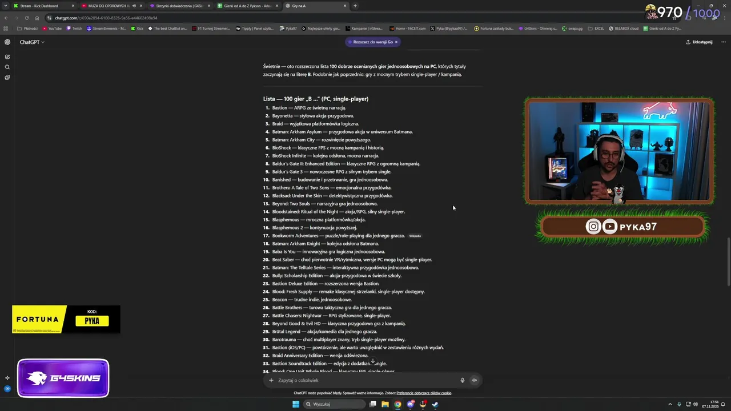The width and height of the screenshot is (731, 411).
Task: Open the Fortuna zakłady bookmark
Action: (494, 28)
